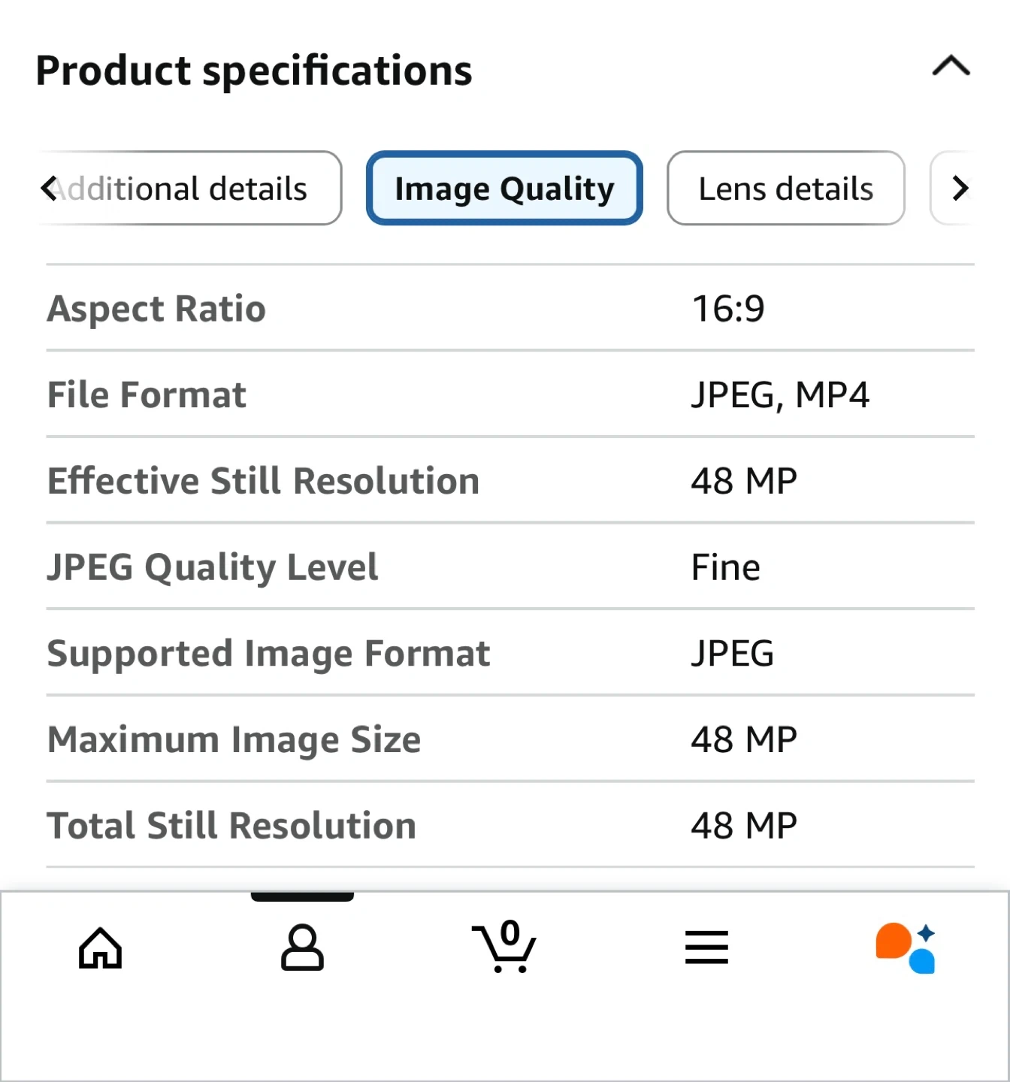
Task: Tap the Effective Still Resolution label
Action: 263,481
